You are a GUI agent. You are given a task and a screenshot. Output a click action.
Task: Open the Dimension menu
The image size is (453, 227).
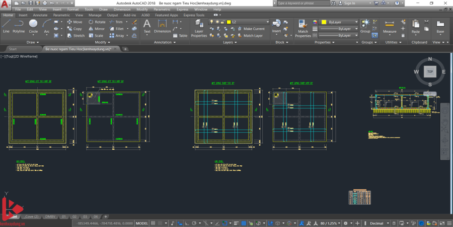click(x=122, y=9)
